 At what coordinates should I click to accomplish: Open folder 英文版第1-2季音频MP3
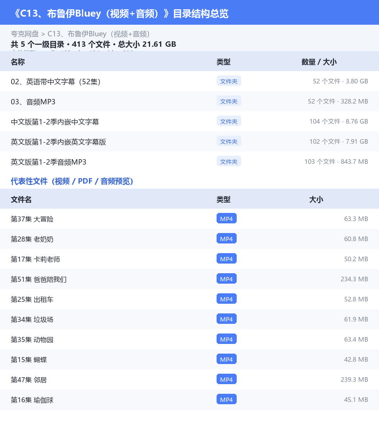tap(48, 162)
